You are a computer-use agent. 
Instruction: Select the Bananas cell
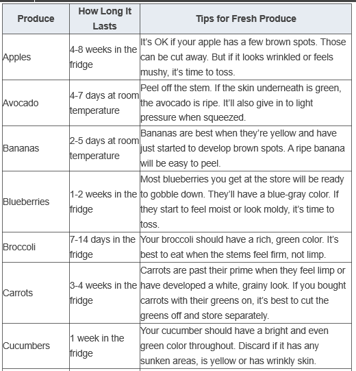pyautogui.click(x=36, y=148)
